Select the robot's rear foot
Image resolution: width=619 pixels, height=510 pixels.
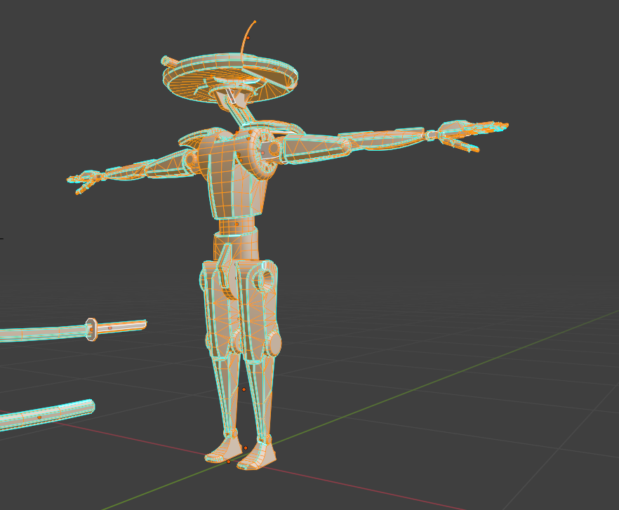tap(222, 450)
